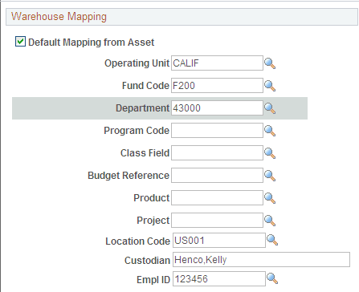
Task: Focus the empty Product input
Action: click(x=217, y=198)
